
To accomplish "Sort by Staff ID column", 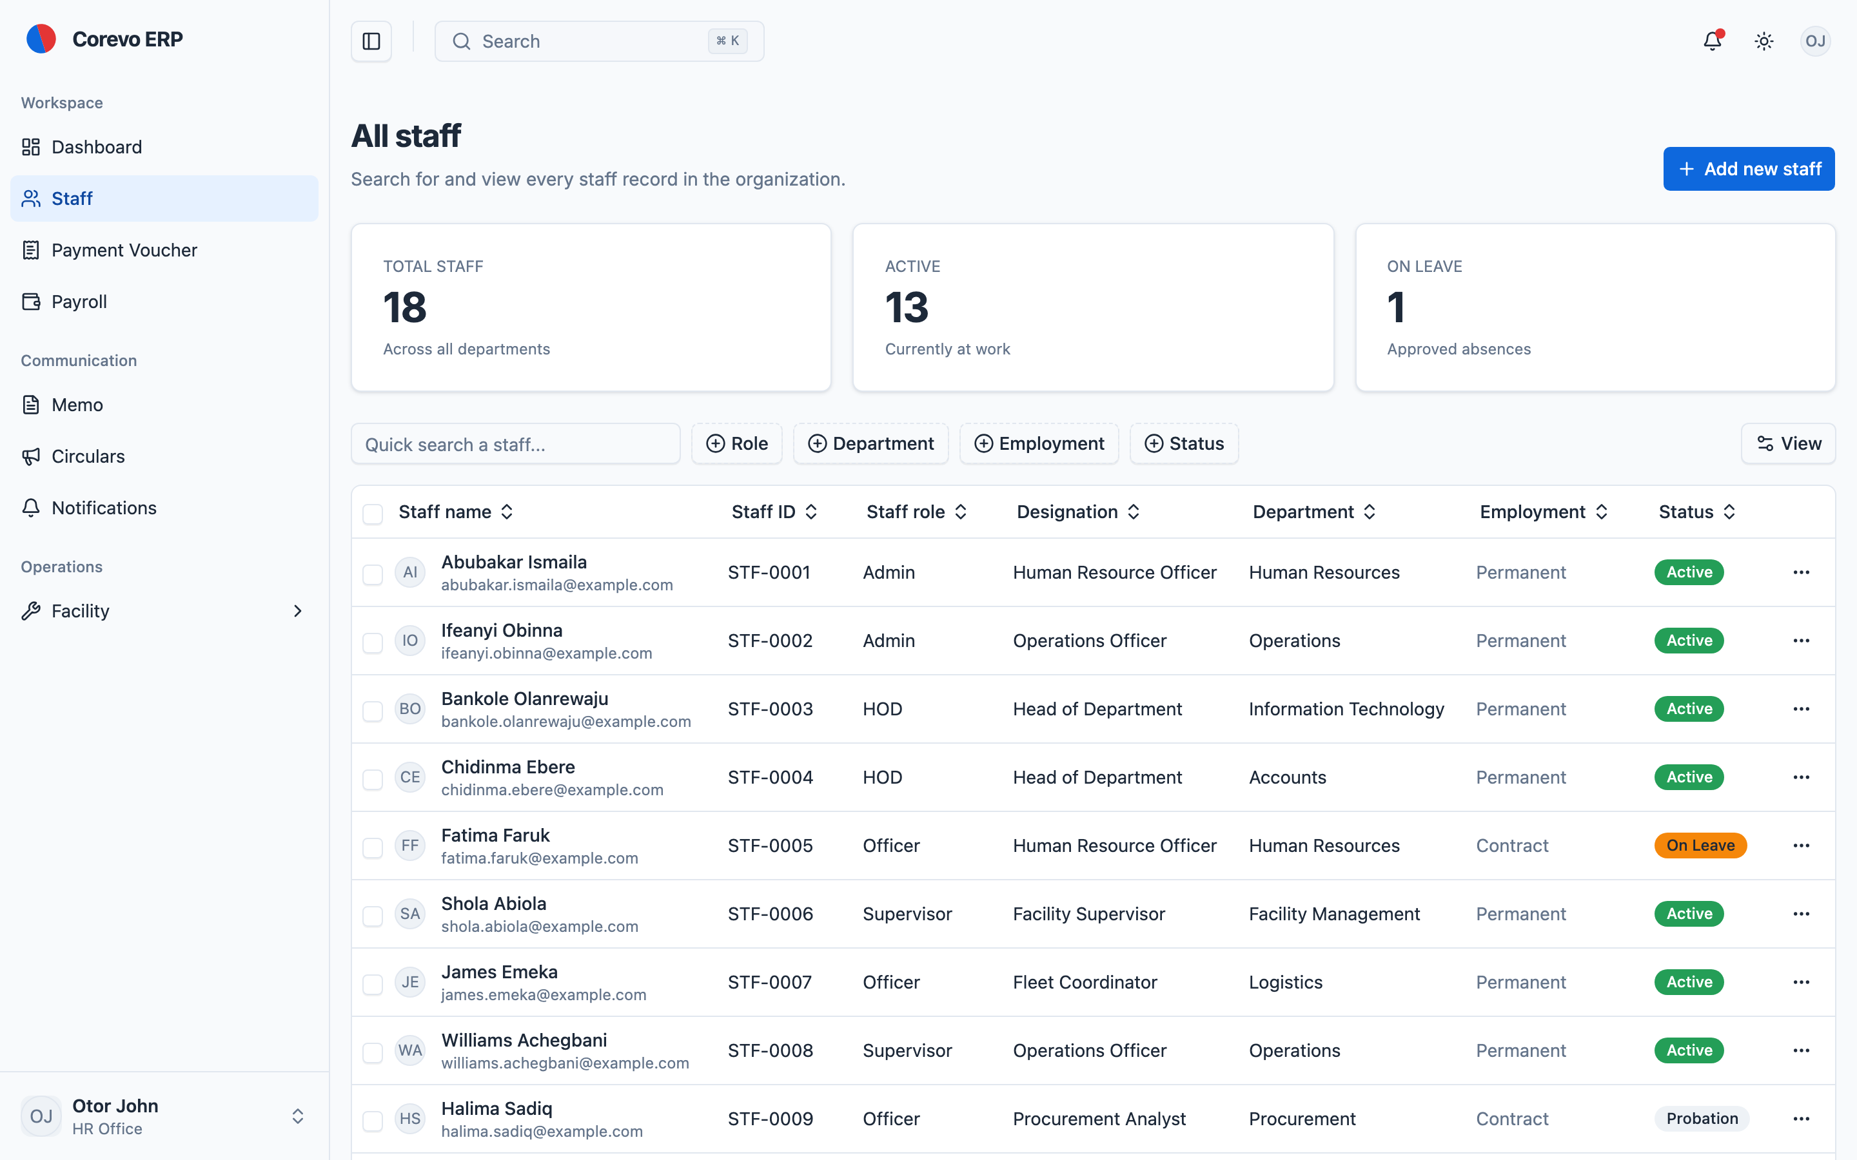I will (x=774, y=512).
